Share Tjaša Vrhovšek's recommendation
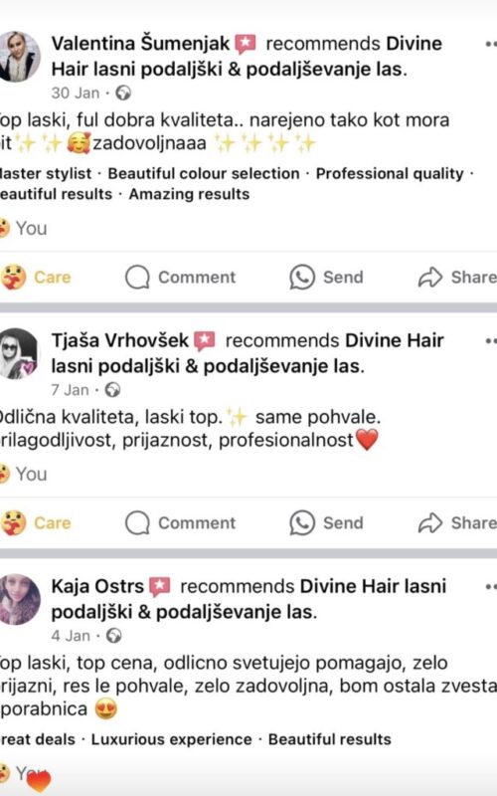 (x=457, y=523)
